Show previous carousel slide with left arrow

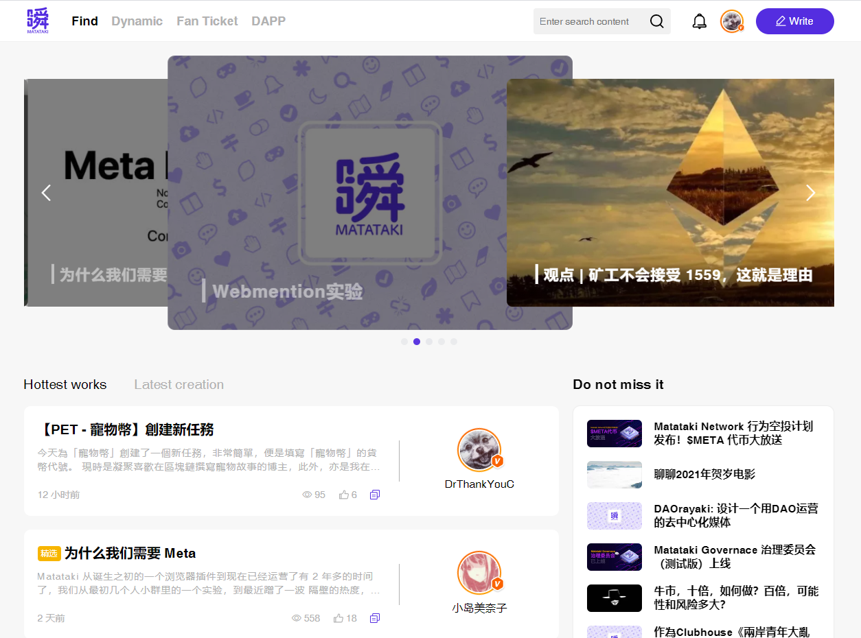pyautogui.click(x=46, y=193)
